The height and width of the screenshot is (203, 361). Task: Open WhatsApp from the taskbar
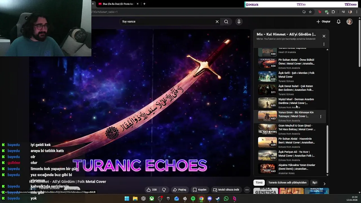(226, 199)
